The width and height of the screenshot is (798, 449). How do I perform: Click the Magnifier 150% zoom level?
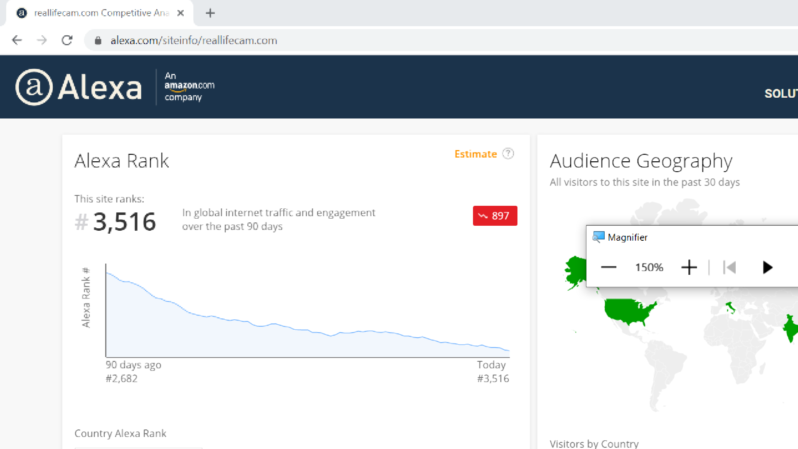649,267
